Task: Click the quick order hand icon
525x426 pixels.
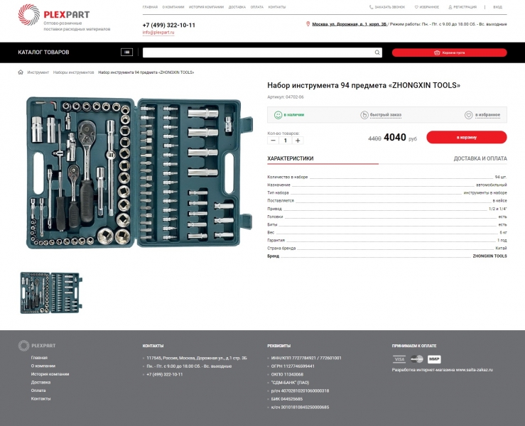Action: [x=364, y=115]
